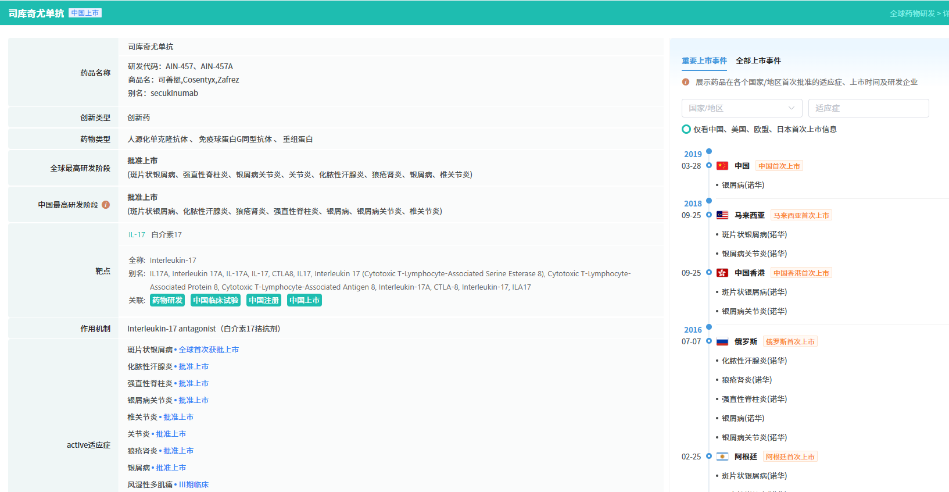Switch to 全部上市事件 tab
Viewport: 949px width, 492px height.
pyautogui.click(x=758, y=60)
